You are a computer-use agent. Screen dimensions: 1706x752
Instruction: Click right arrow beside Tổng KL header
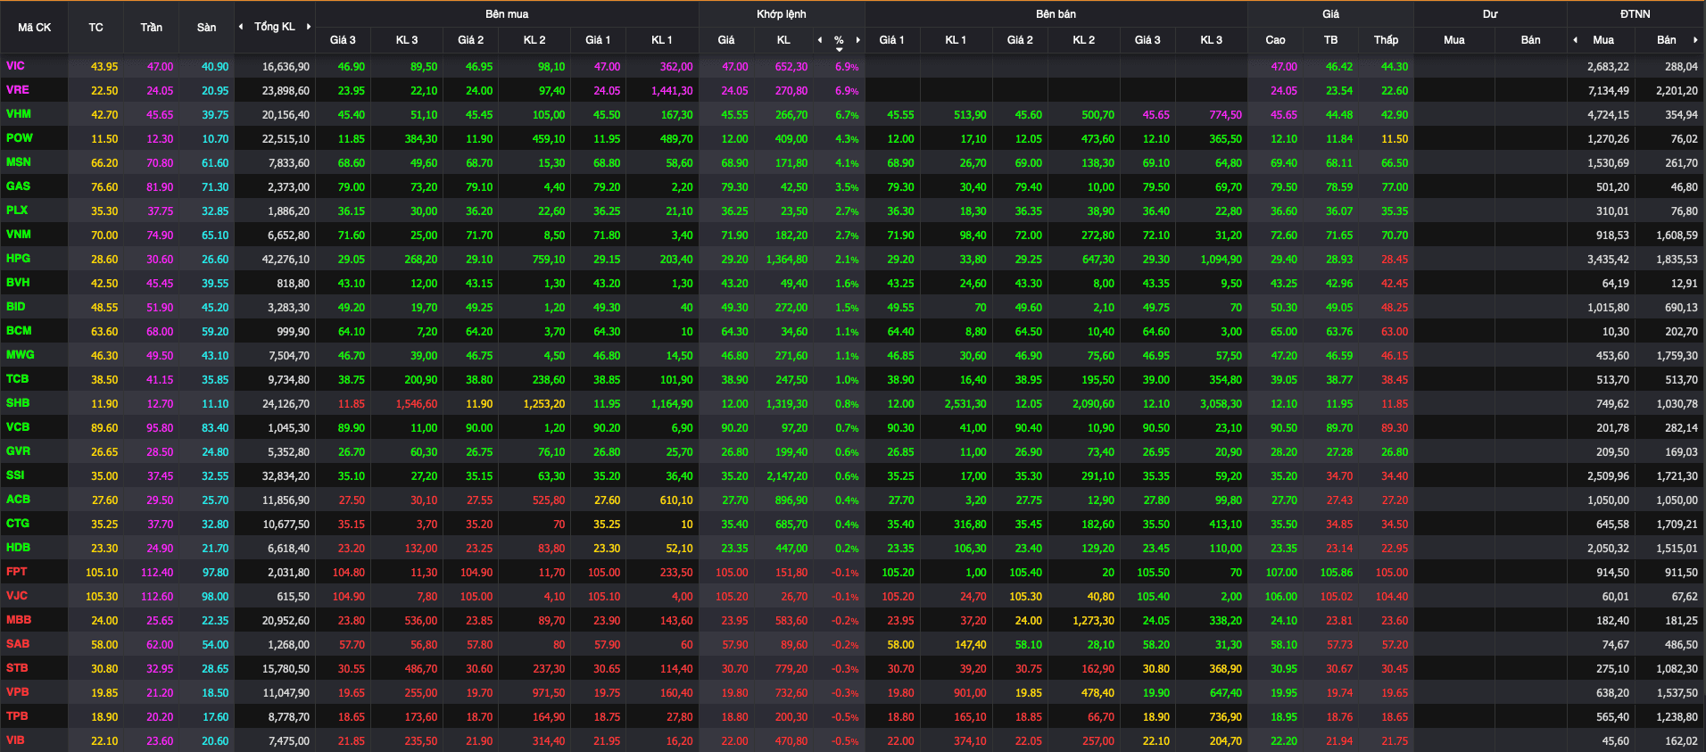pos(309,27)
